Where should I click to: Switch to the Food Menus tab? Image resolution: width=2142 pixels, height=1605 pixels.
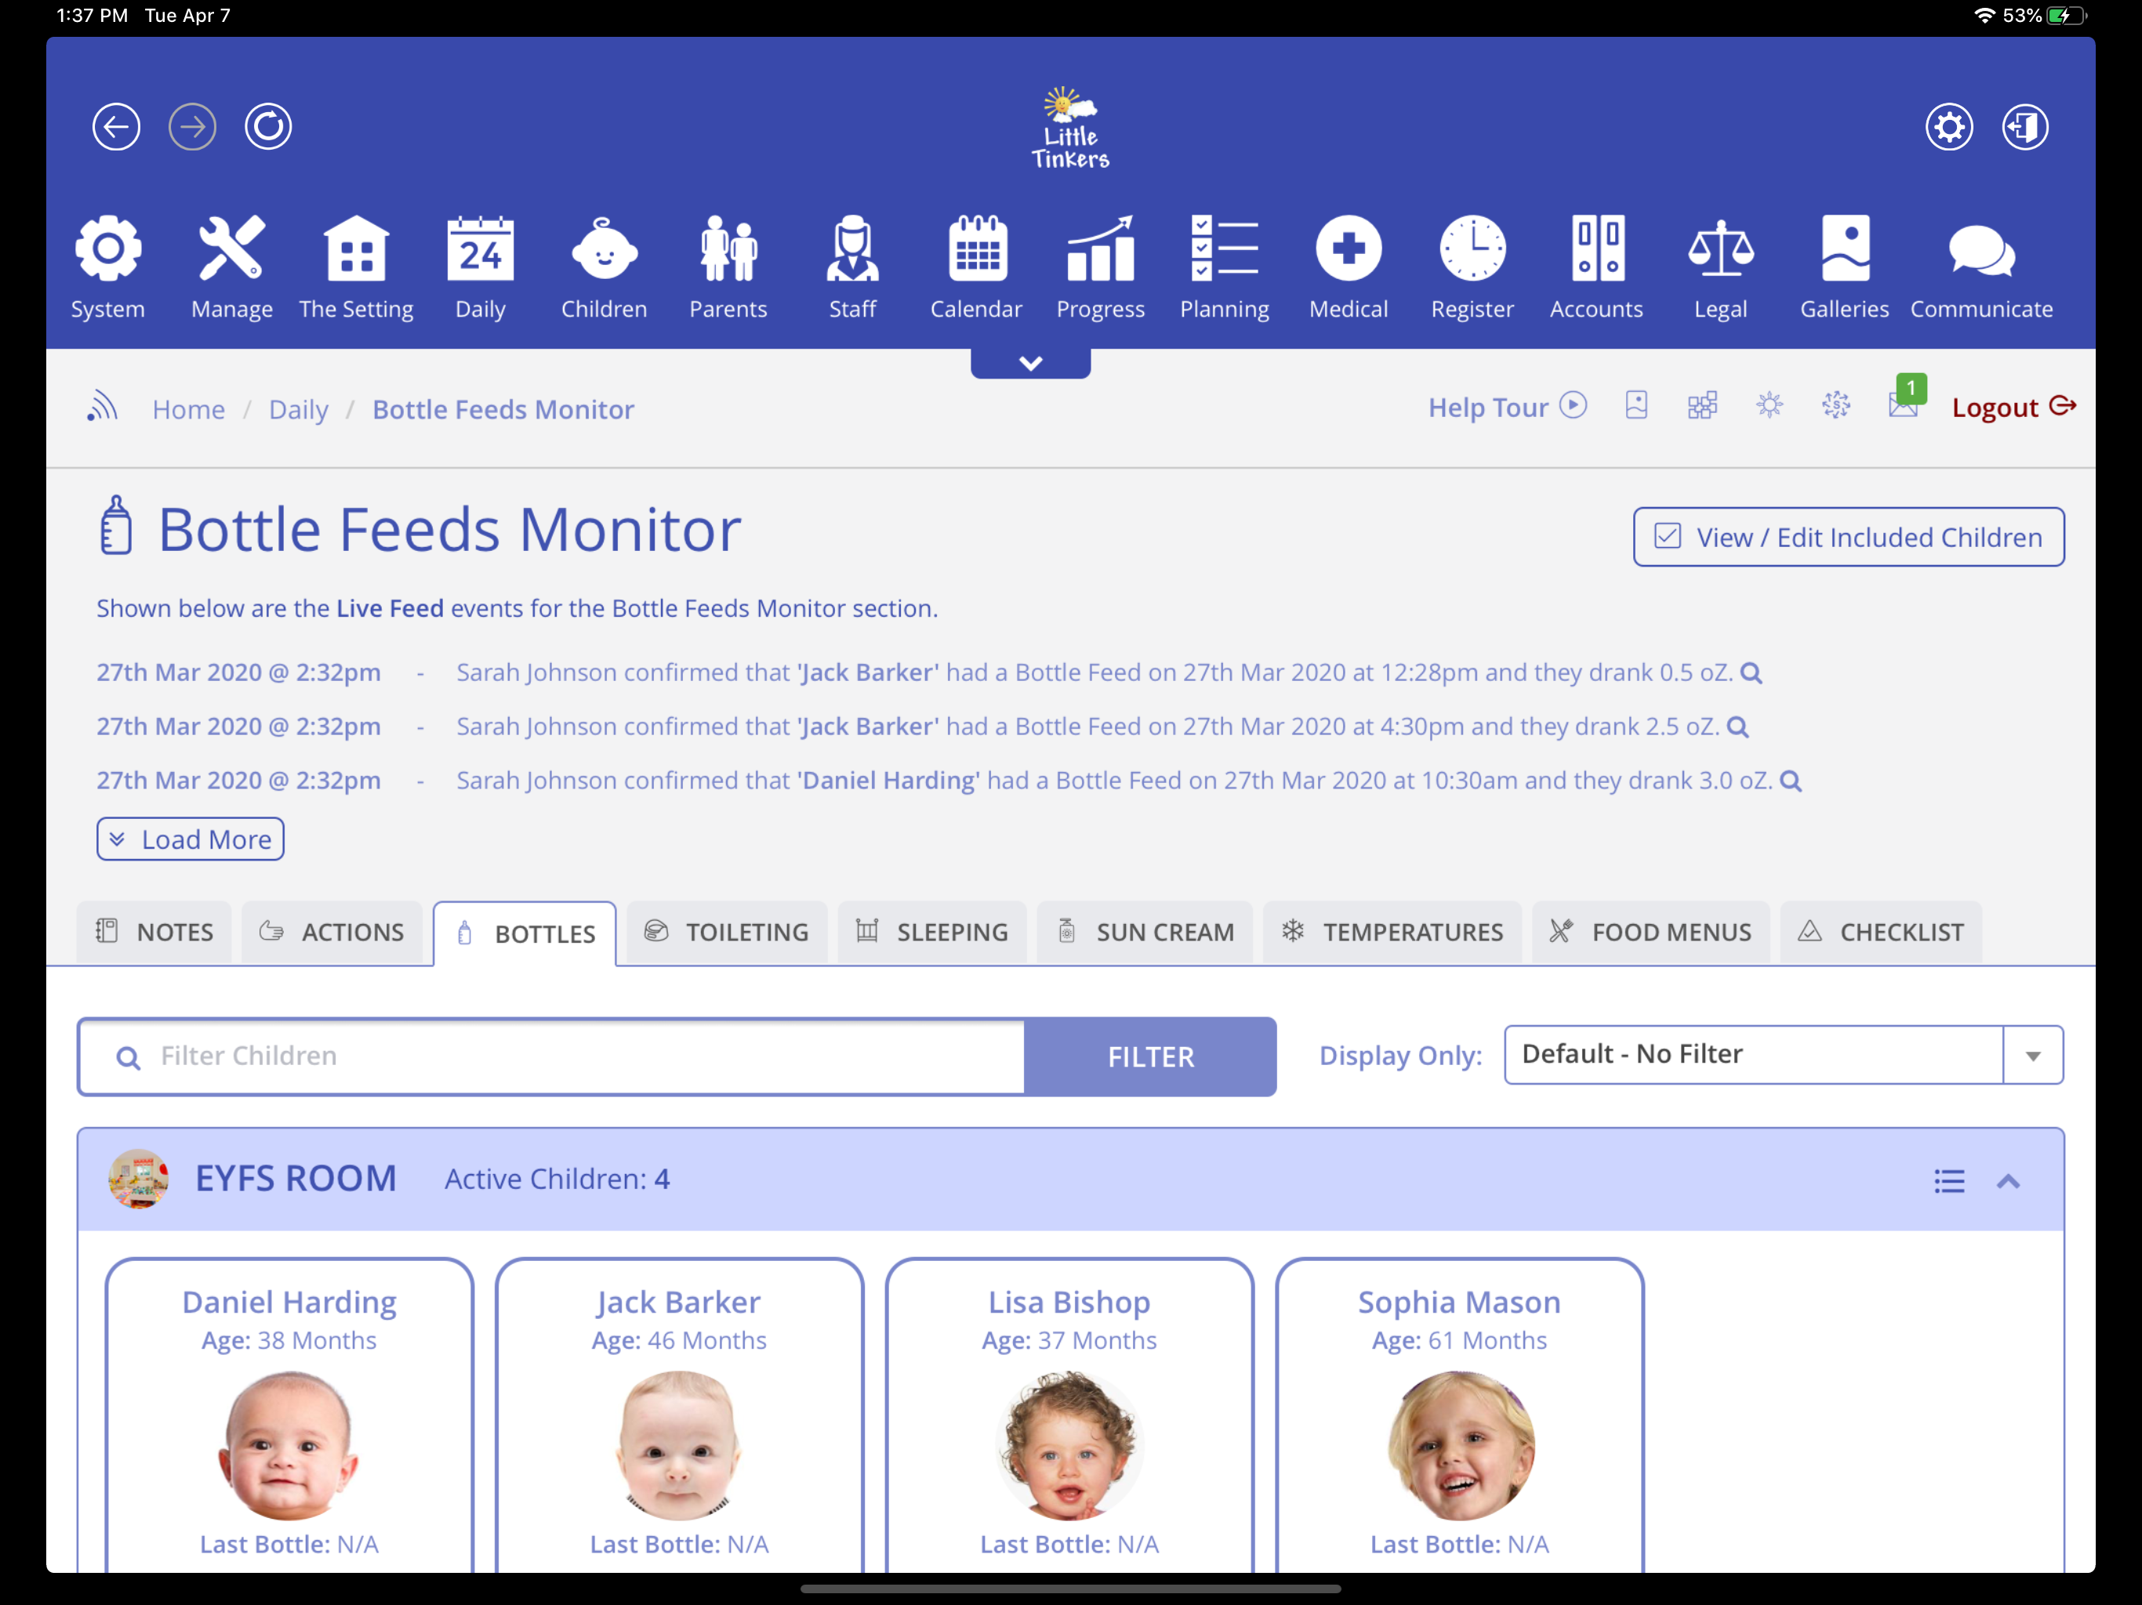point(1650,933)
